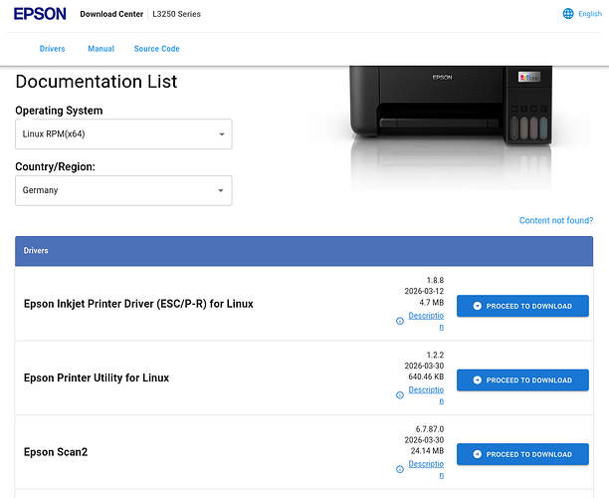Click file size 4.7 MB
The width and height of the screenshot is (609, 498).
432,303
